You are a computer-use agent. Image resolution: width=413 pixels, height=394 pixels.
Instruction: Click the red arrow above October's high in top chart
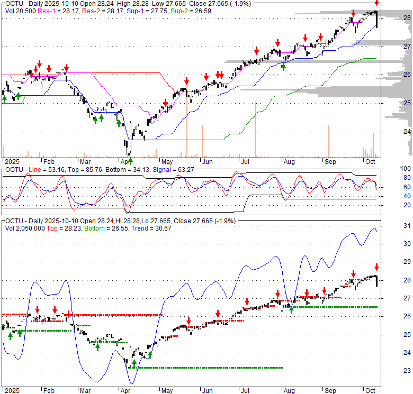pyautogui.click(x=376, y=3)
